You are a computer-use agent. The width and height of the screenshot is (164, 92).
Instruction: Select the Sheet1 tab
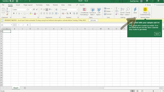coord(16,88)
